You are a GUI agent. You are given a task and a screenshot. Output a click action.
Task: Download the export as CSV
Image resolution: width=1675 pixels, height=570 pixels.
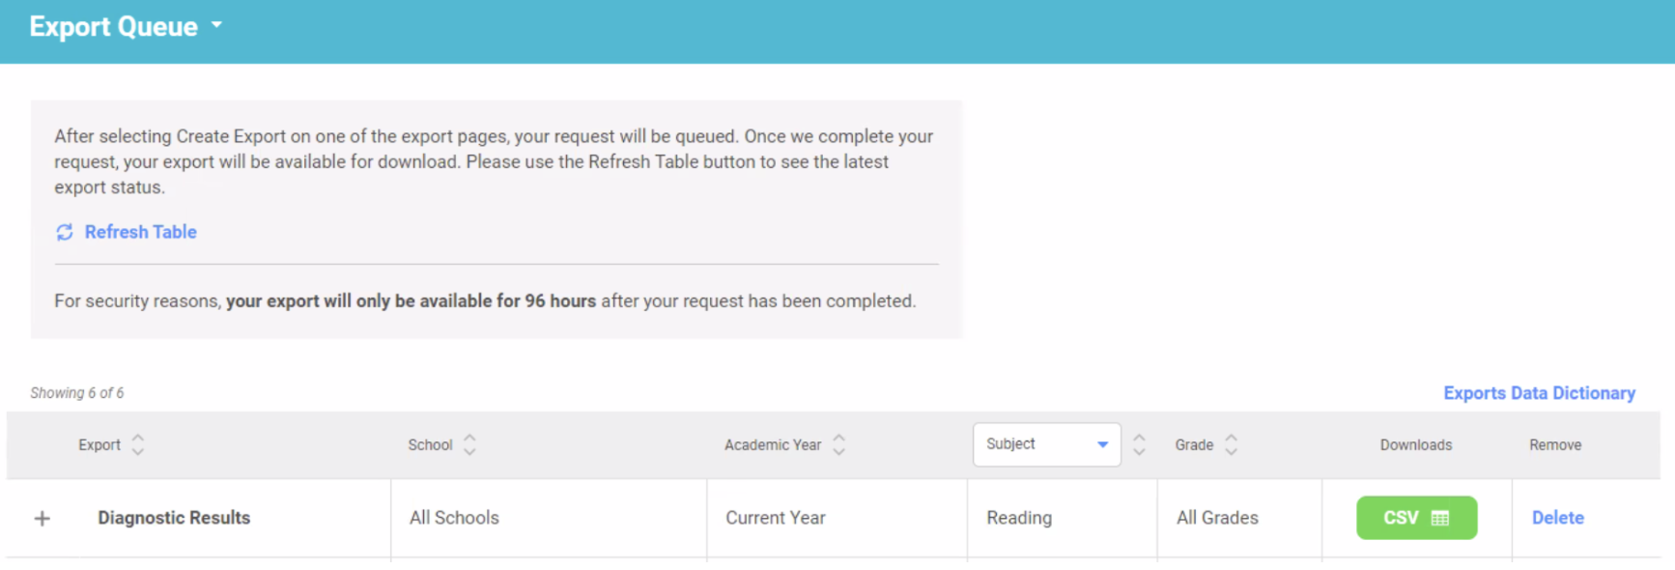[x=1416, y=518]
